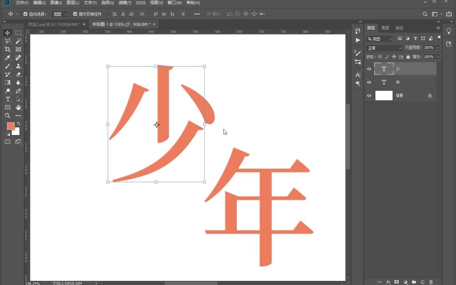The image size is (456, 285).
Task: Select the Dodge tool
Action: (x=8, y=91)
